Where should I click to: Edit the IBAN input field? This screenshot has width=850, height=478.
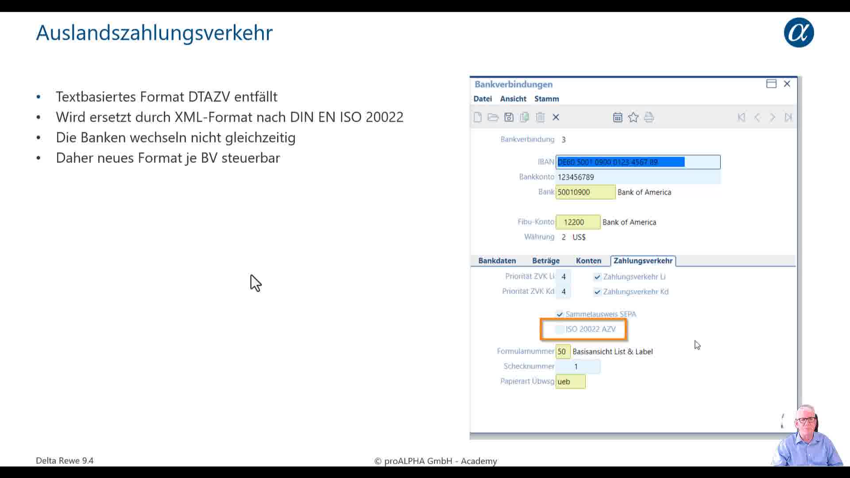tap(637, 162)
